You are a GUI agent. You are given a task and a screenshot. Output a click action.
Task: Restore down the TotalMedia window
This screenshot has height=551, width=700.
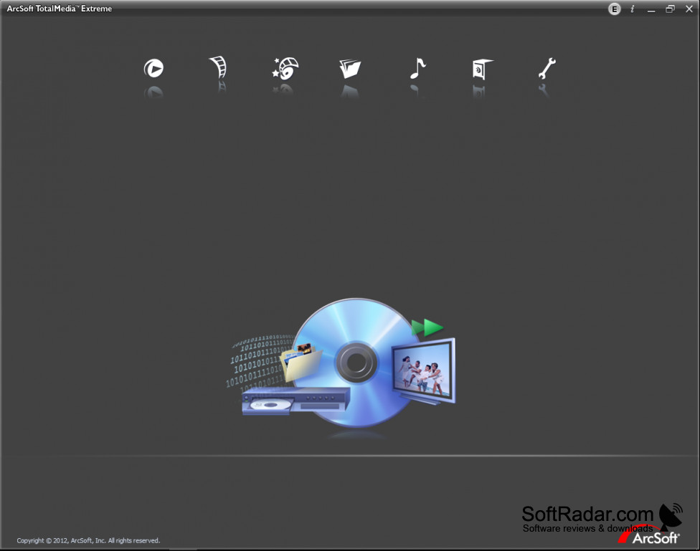[670, 9]
